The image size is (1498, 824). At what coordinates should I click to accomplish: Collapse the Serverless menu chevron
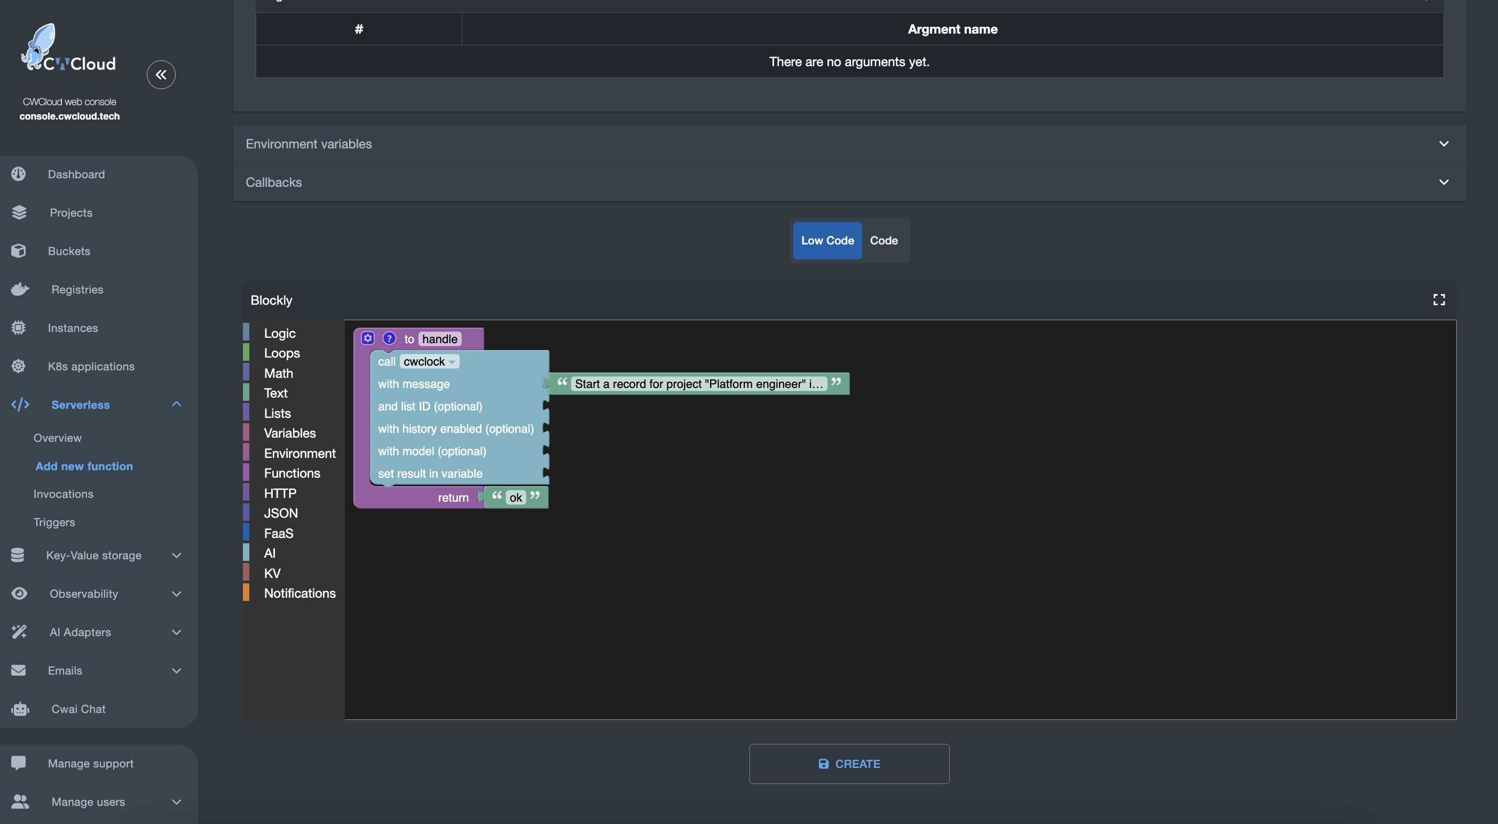[177, 404]
